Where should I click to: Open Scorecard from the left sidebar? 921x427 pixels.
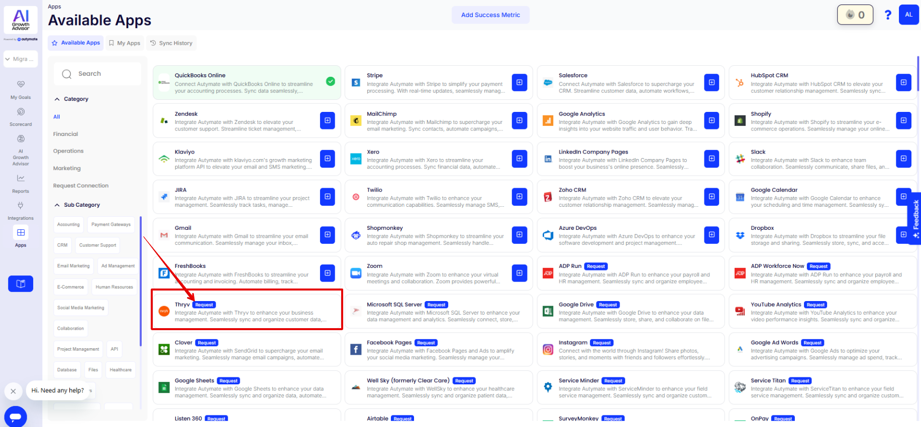click(21, 117)
